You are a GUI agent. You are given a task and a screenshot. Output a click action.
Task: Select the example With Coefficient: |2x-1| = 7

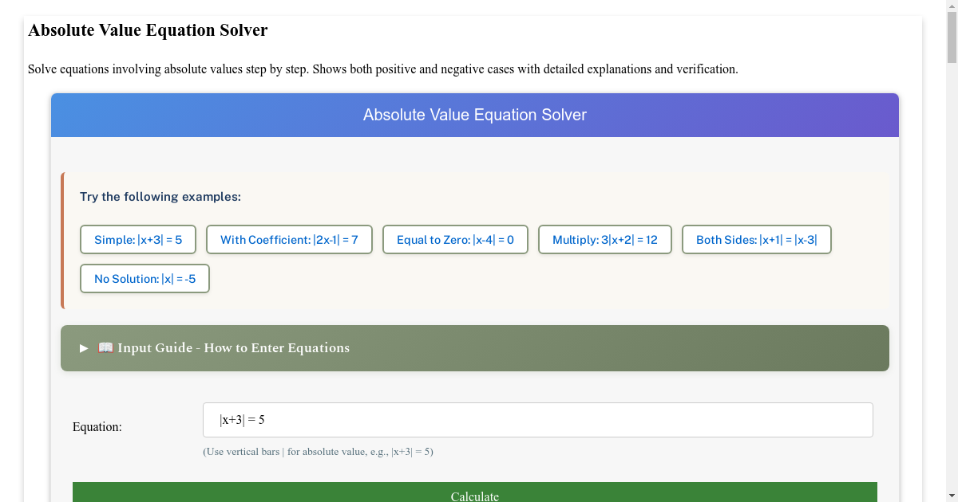click(x=289, y=239)
